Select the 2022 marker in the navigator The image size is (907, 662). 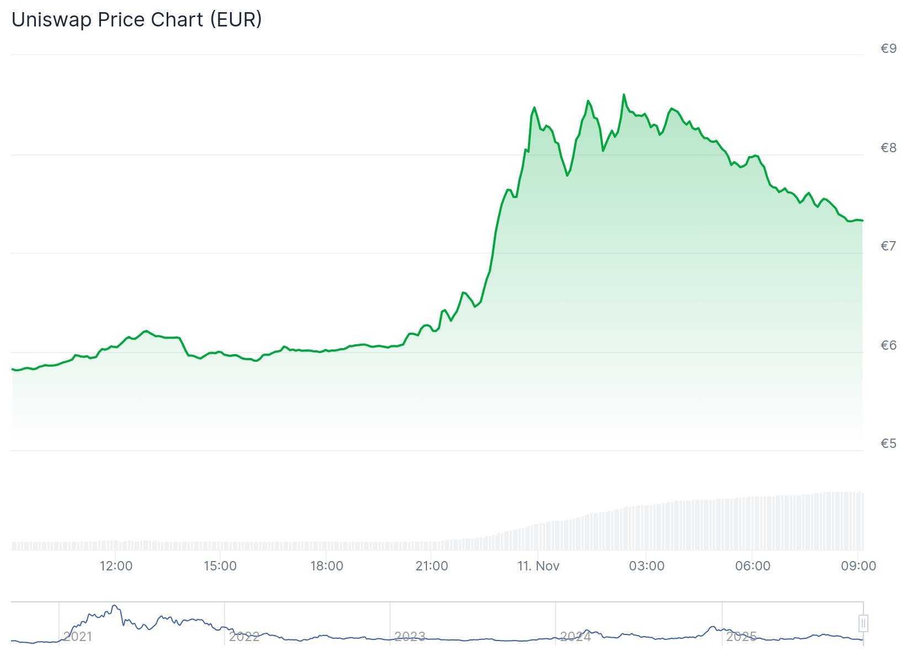(244, 637)
